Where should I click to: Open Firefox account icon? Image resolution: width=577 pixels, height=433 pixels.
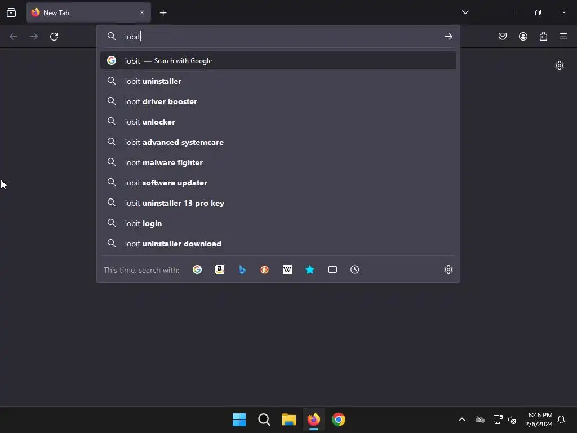click(523, 36)
